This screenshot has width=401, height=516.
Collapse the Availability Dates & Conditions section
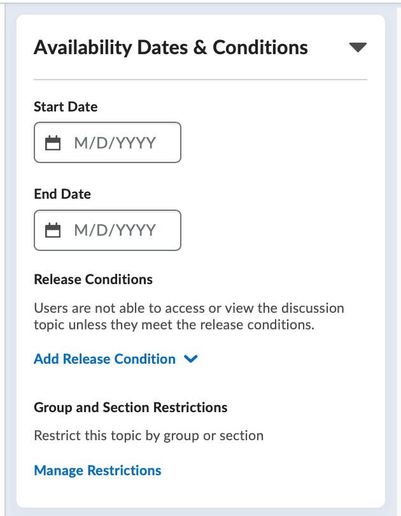tap(358, 47)
